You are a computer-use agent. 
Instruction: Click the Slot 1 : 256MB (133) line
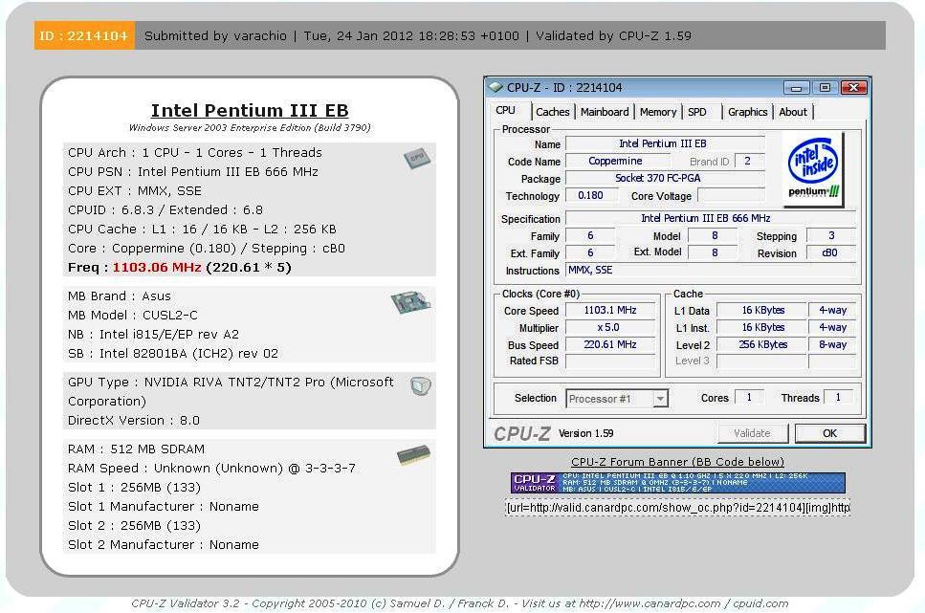tap(135, 488)
